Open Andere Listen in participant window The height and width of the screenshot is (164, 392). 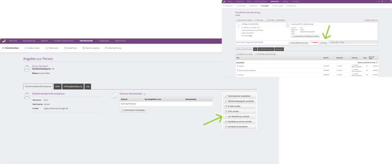(x=32, y=48)
